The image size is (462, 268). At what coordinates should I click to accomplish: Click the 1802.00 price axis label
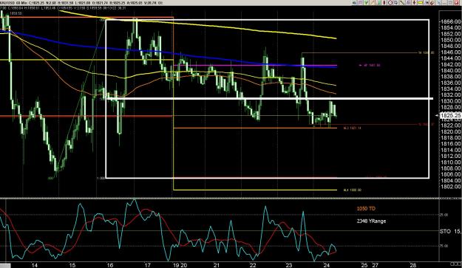click(x=450, y=187)
